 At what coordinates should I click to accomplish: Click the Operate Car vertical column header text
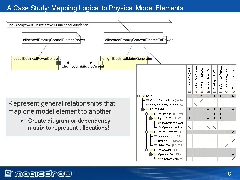[x=189, y=78]
